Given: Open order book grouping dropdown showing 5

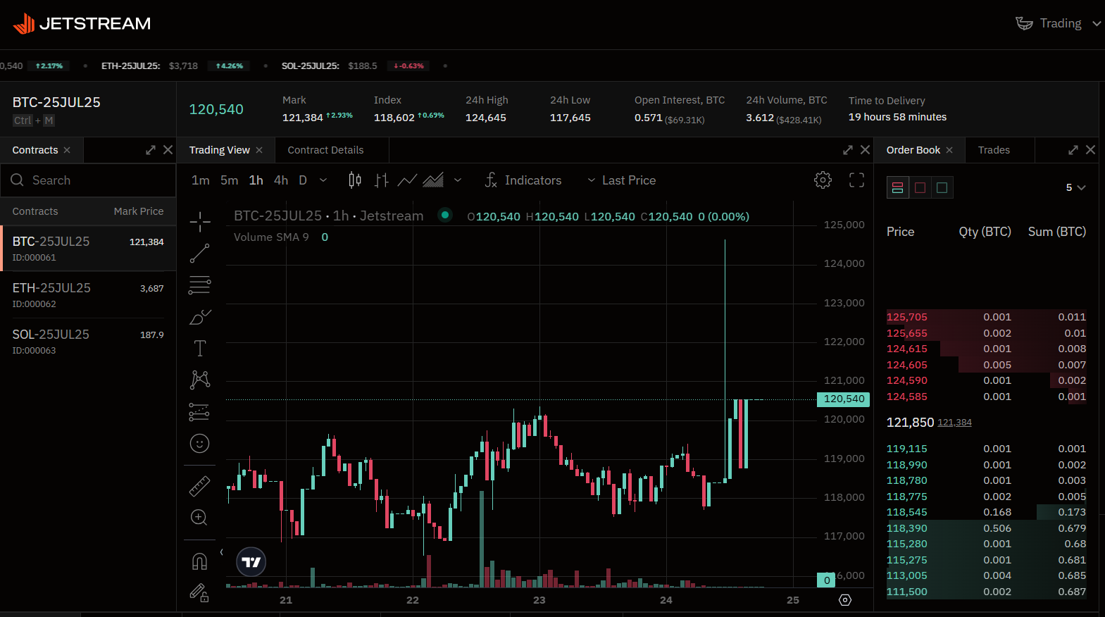Looking at the screenshot, I should coord(1075,187).
